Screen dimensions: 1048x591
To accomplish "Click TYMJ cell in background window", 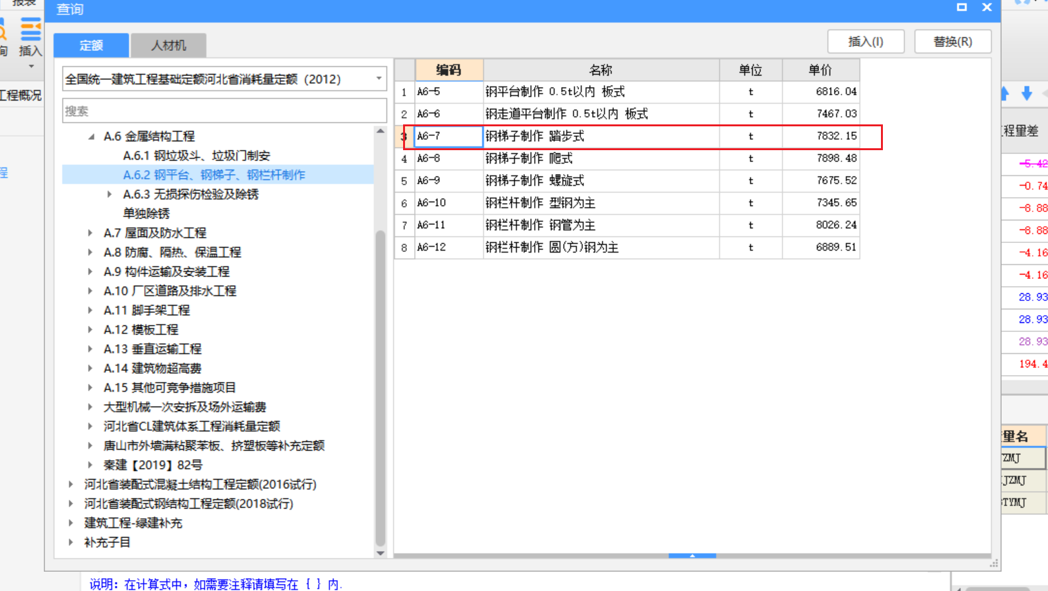I will [1023, 503].
